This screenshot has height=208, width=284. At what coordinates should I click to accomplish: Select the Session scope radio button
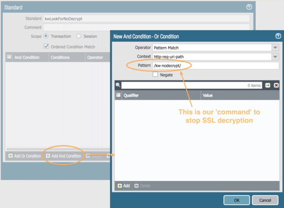(78, 36)
